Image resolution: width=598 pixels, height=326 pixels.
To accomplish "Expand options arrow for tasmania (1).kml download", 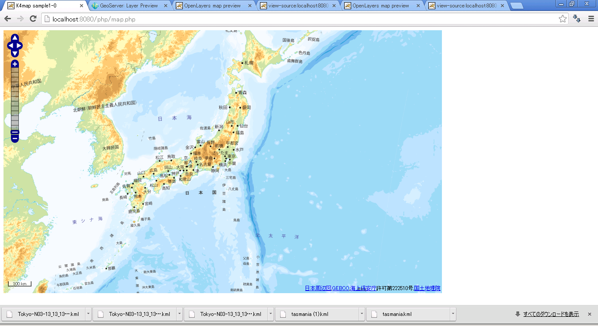I will (362, 314).
